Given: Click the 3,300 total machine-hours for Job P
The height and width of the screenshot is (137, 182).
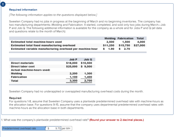Looking at the screenshot, I should (x=73, y=81).
